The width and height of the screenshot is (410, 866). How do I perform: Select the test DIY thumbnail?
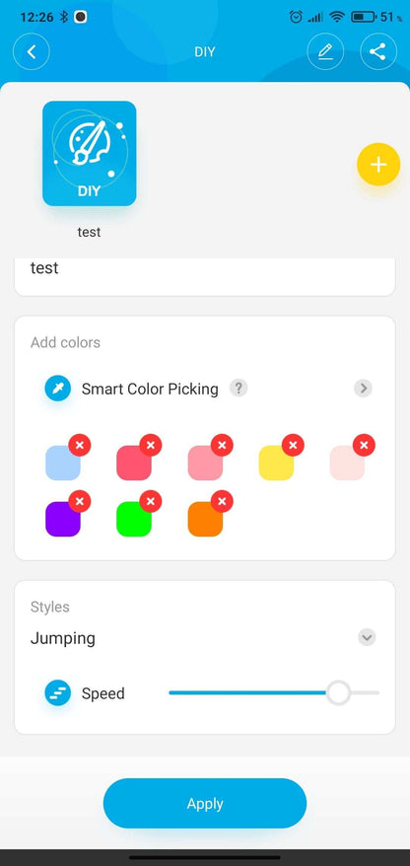(90, 154)
